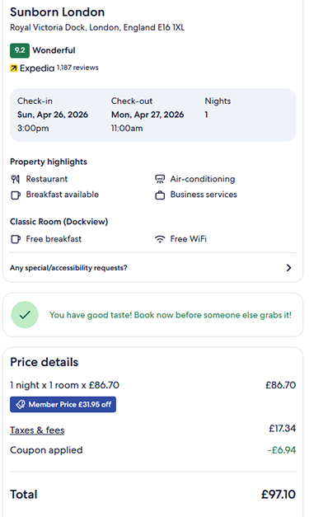Open Any special/accessibility requests row

click(153, 268)
